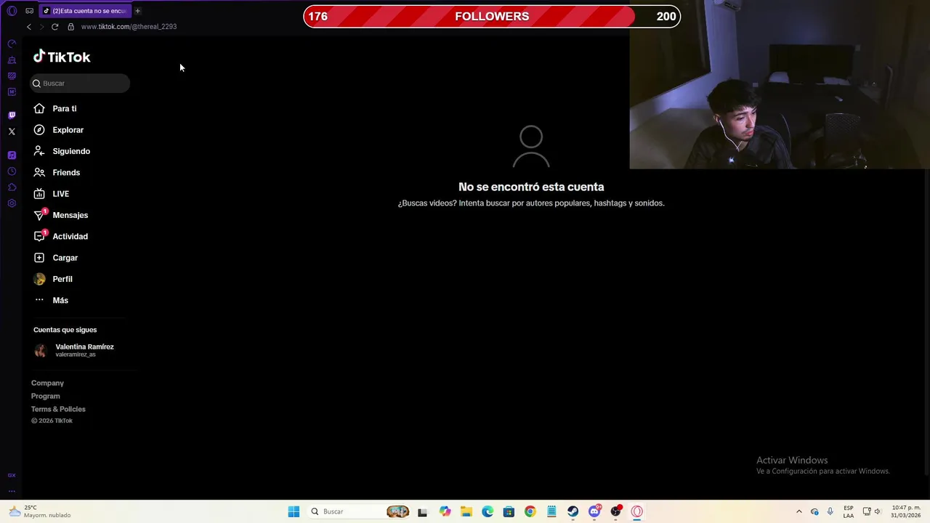
Task: Open volume control in system tray
Action: click(877, 511)
